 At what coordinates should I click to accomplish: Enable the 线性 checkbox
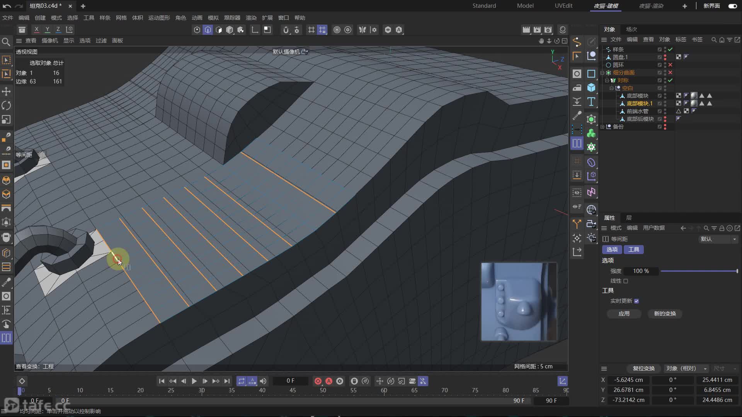[x=626, y=281]
